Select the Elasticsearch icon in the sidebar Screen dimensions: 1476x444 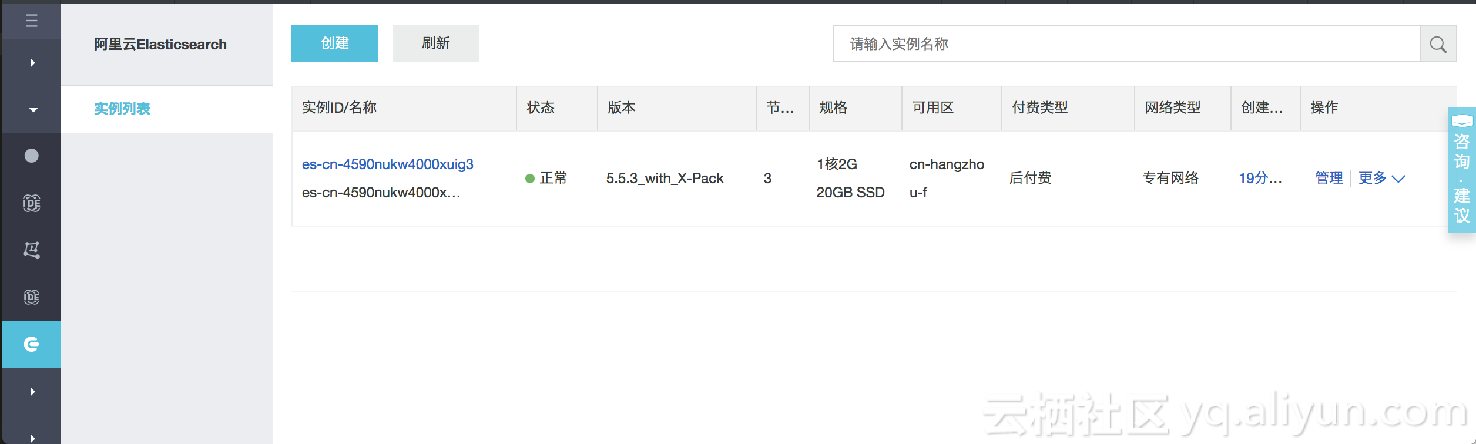pyautogui.click(x=32, y=344)
